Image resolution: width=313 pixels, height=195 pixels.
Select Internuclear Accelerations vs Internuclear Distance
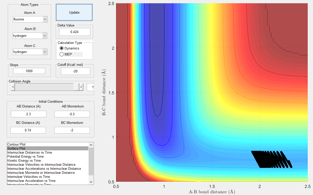coord(48,169)
